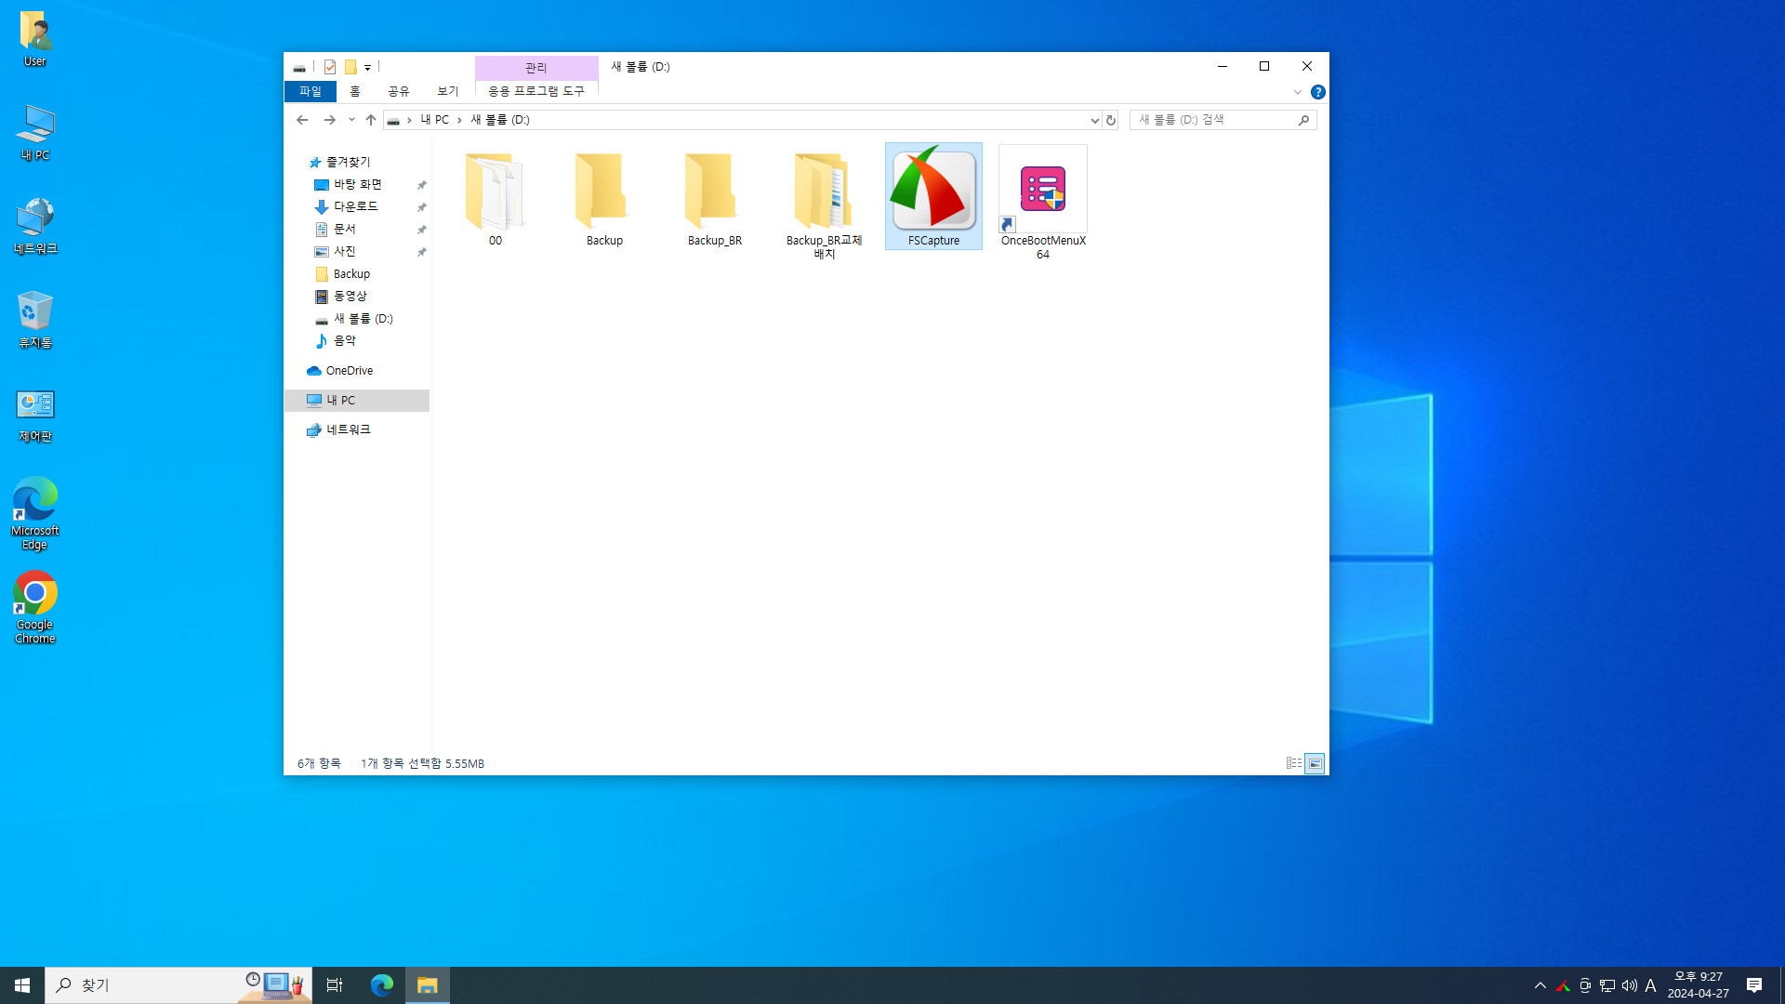Open 음악 in navigation pane
Image resolution: width=1785 pixels, height=1004 pixels.
[x=345, y=340]
